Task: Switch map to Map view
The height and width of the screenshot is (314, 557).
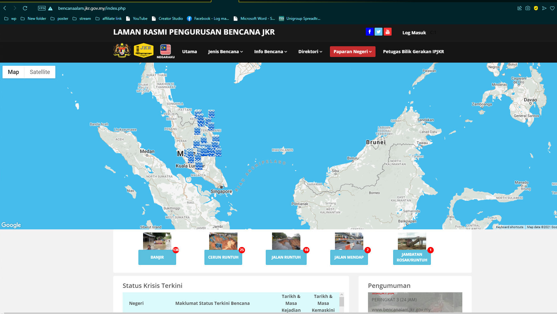Action: [x=14, y=72]
